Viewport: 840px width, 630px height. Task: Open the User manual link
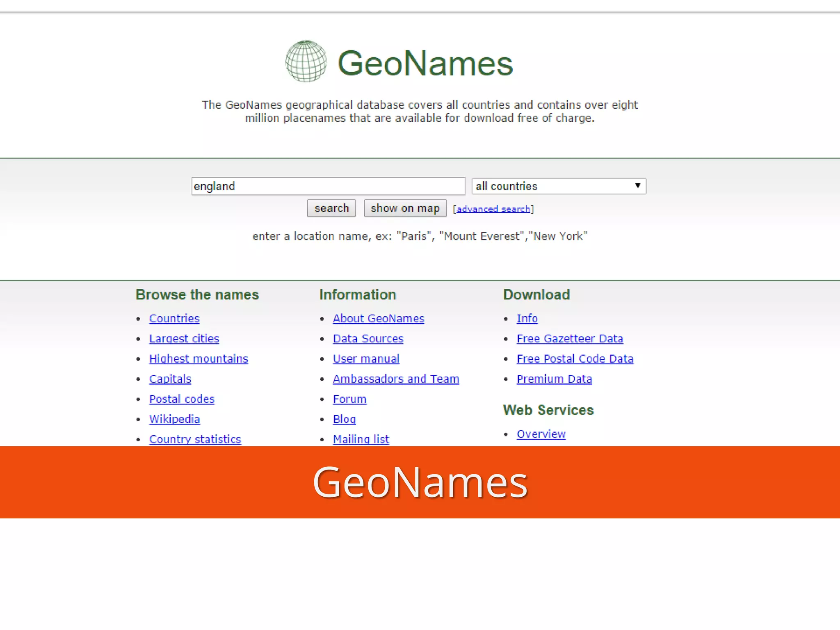point(366,359)
